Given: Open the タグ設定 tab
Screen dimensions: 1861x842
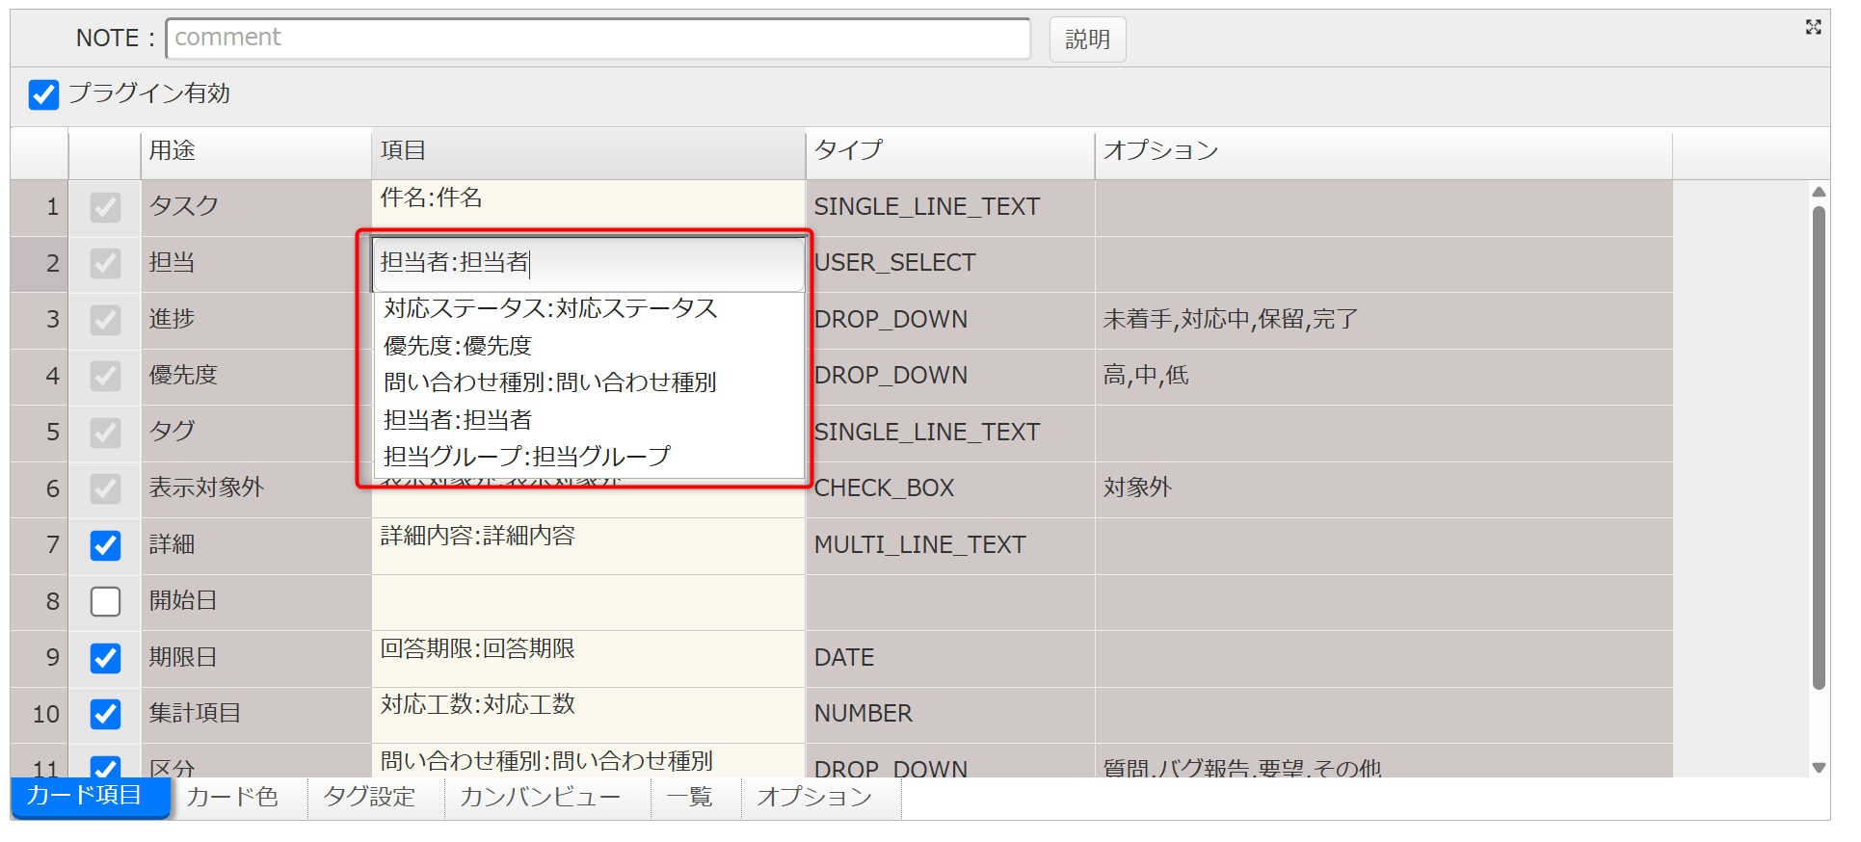Looking at the screenshot, I should tap(376, 798).
